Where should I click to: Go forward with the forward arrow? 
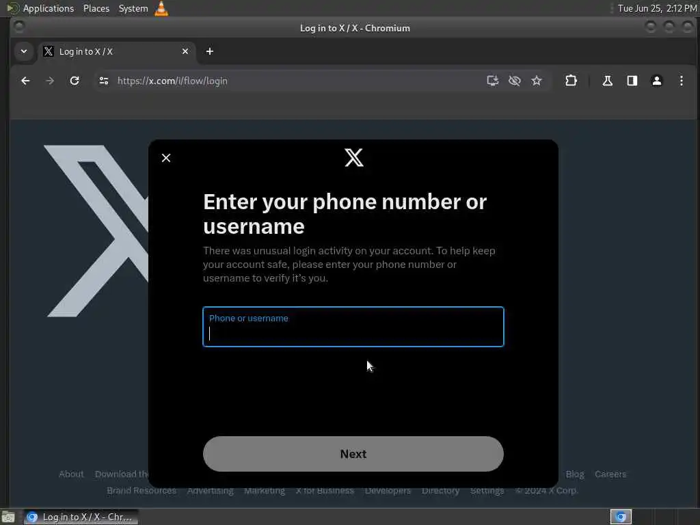coord(50,81)
